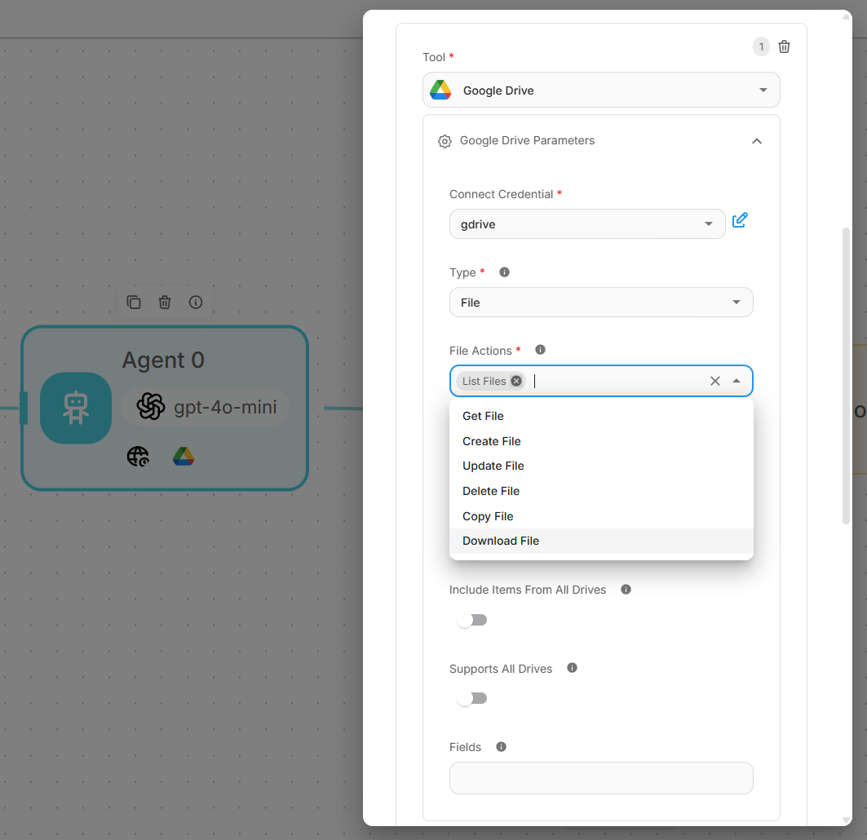Click the trash icon above Agent 0
The image size is (867, 840).
tap(165, 303)
